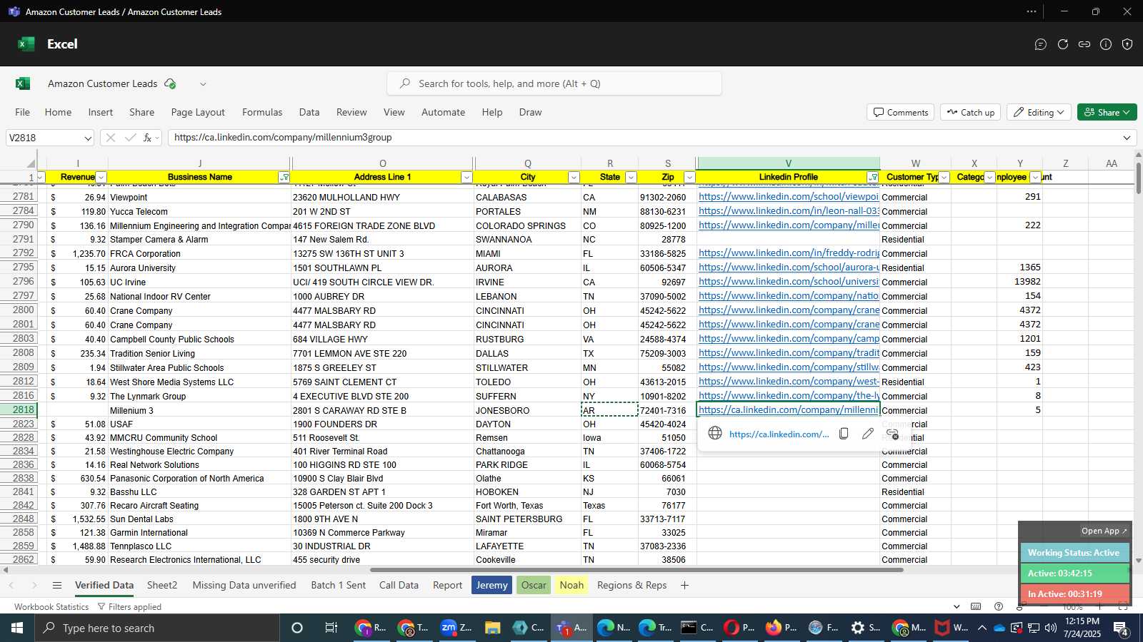The height and width of the screenshot is (642, 1143).
Task: Open Viewpoint's LinkedIn school link
Action: (x=788, y=197)
